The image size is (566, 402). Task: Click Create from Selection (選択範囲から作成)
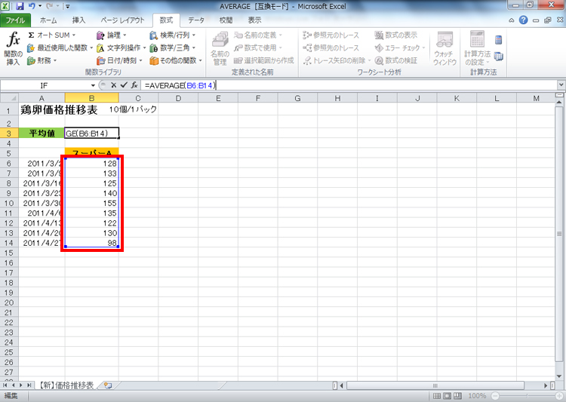tap(264, 60)
